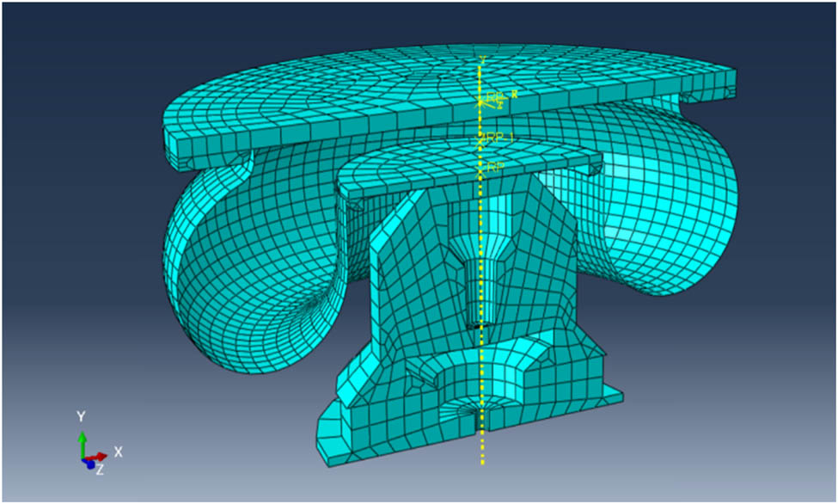Select the yellow coordinate system symbol at RP
This screenshot has width=838, height=504.
tap(480, 101)
